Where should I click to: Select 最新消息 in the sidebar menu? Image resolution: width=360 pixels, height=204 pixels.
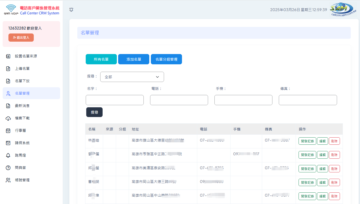click(8, 106)
